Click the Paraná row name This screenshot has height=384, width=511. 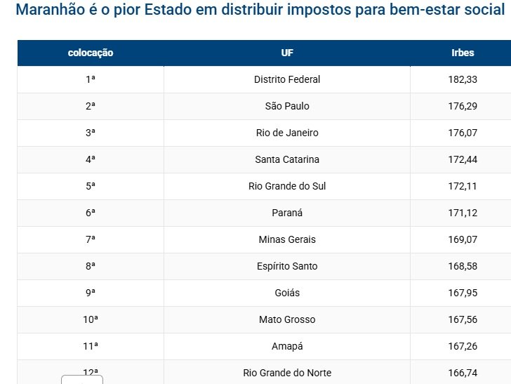287,213
